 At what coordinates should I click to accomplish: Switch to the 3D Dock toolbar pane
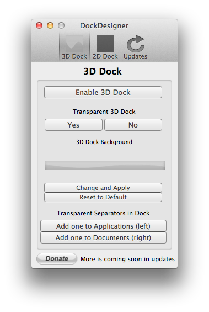[74, 47]
